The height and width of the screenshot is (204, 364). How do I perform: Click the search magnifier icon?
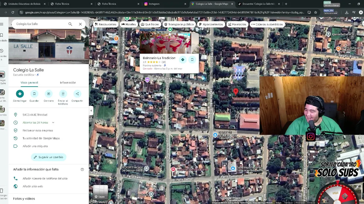click(x=70, y=24)
